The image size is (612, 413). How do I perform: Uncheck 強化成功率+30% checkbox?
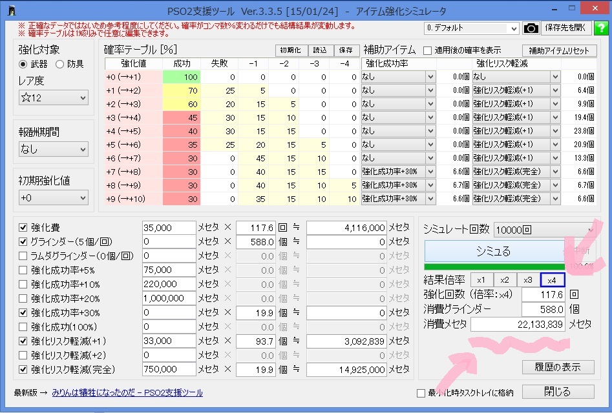(x=23, y=312)
